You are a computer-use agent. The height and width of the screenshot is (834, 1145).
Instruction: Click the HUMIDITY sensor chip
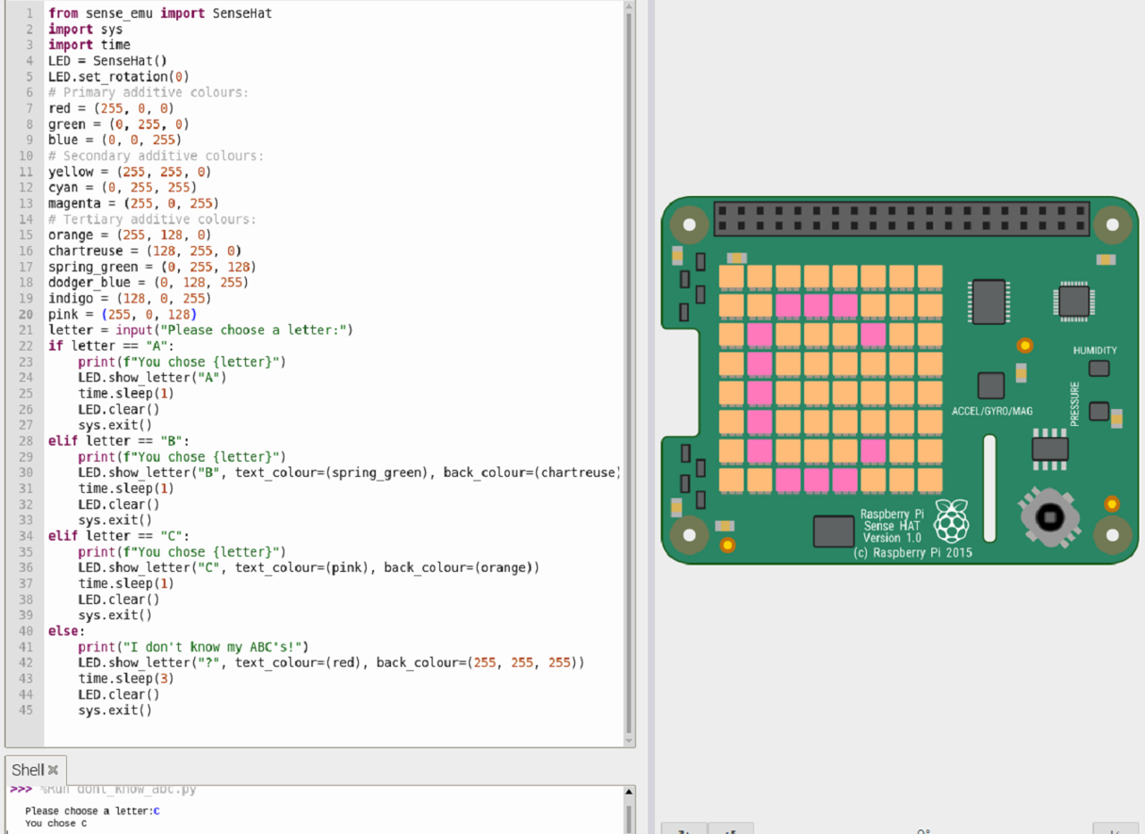1098,369
